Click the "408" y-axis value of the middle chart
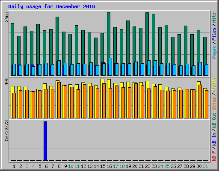219x171 pixels. 6,81
